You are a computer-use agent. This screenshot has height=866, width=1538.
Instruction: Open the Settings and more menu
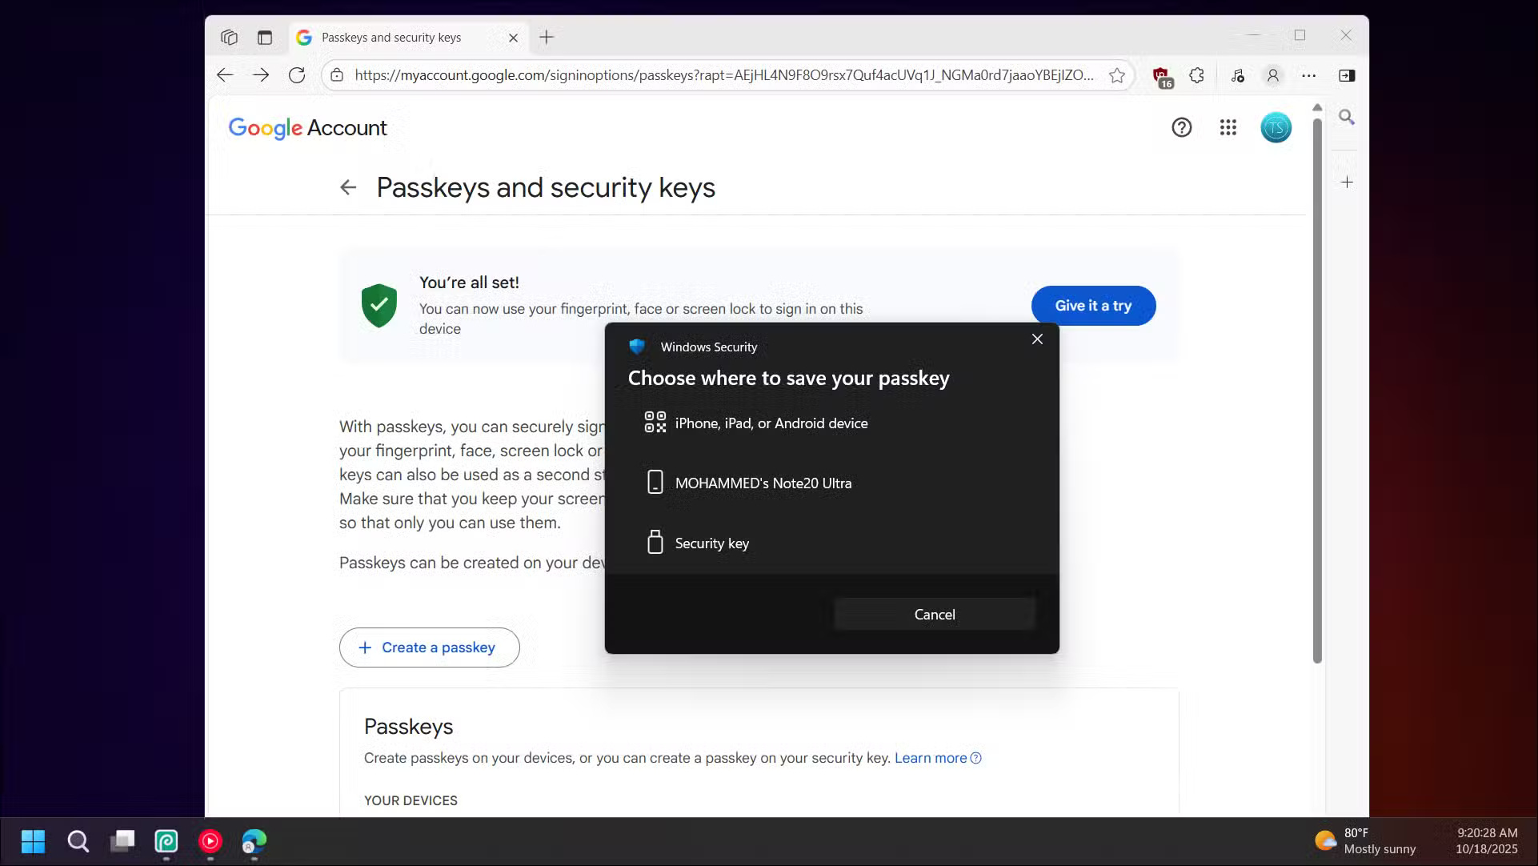tap(1310, 75)
